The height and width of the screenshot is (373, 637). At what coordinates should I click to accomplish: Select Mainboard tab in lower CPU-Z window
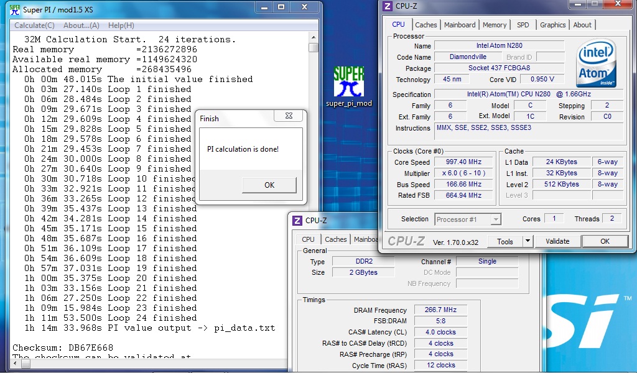[366, 239]
